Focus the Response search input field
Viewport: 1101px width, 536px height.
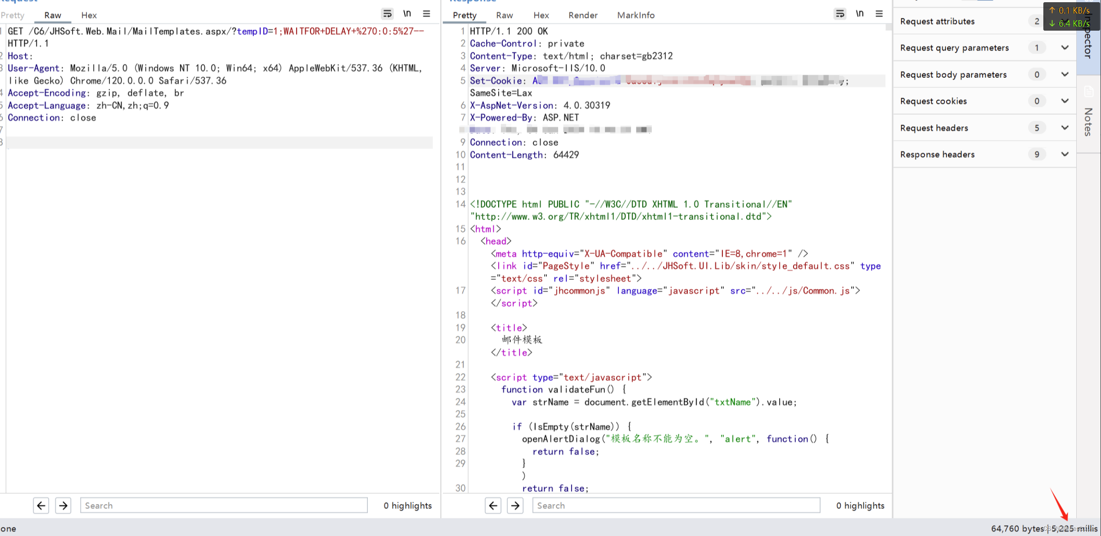[x=676, y=505]
